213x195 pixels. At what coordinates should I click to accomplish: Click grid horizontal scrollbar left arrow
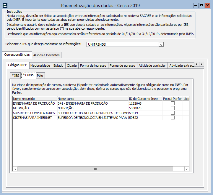pyautogui.click(x=15, y=168)
